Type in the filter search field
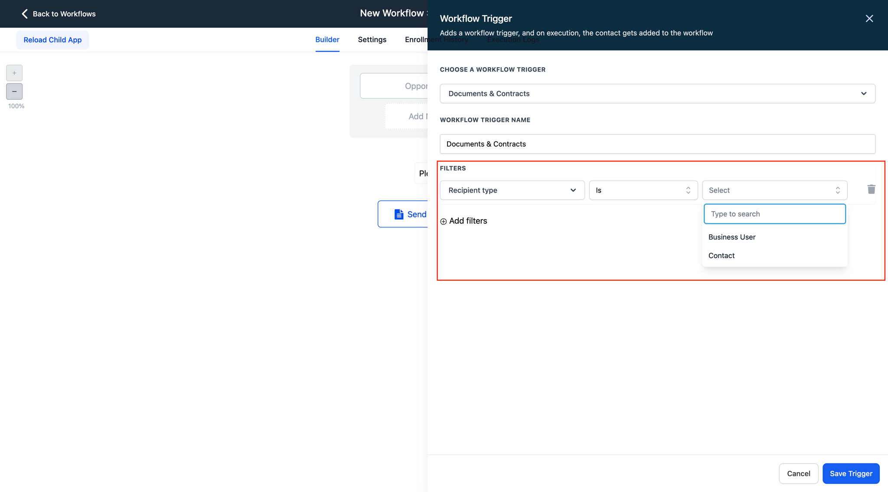 pyautogui.click(x=775, y=213)
